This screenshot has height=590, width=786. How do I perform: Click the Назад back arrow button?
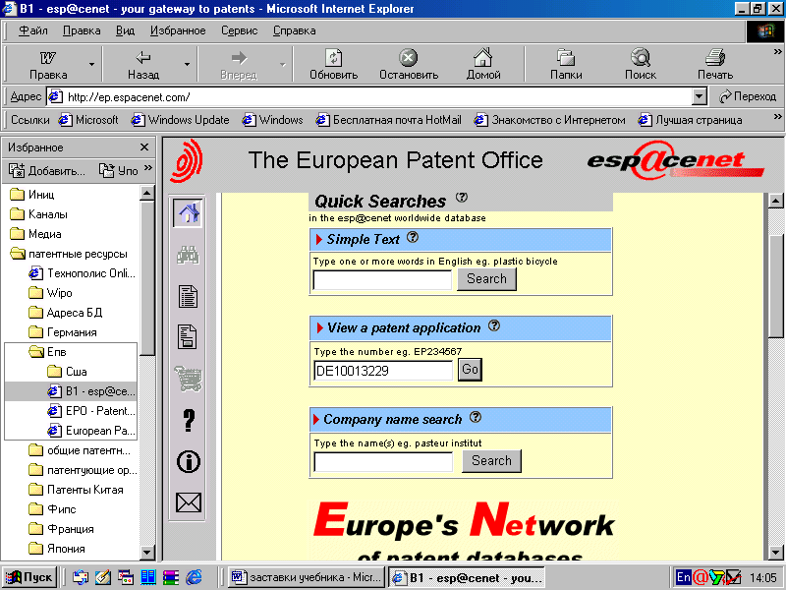[142, 64]
